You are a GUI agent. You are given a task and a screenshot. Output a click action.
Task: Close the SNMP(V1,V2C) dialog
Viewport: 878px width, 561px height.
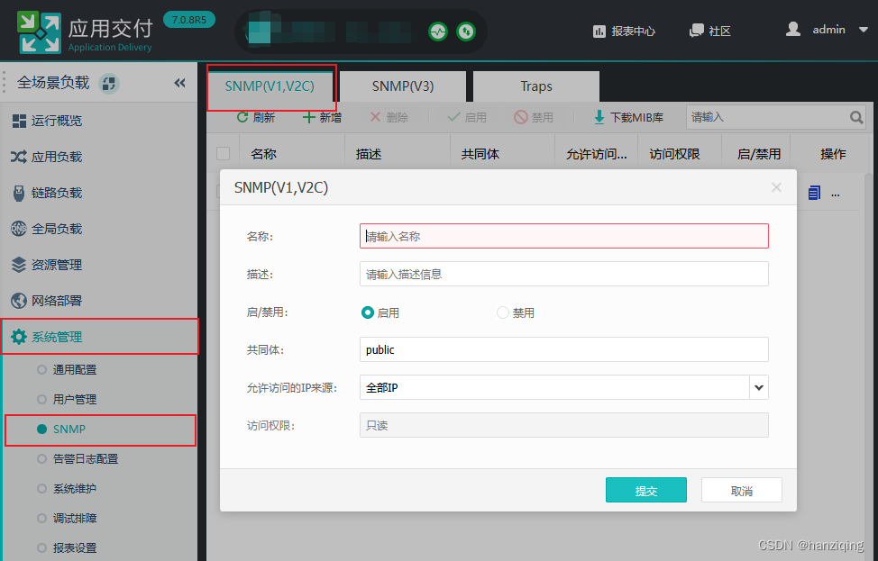[x=776, y=187]
